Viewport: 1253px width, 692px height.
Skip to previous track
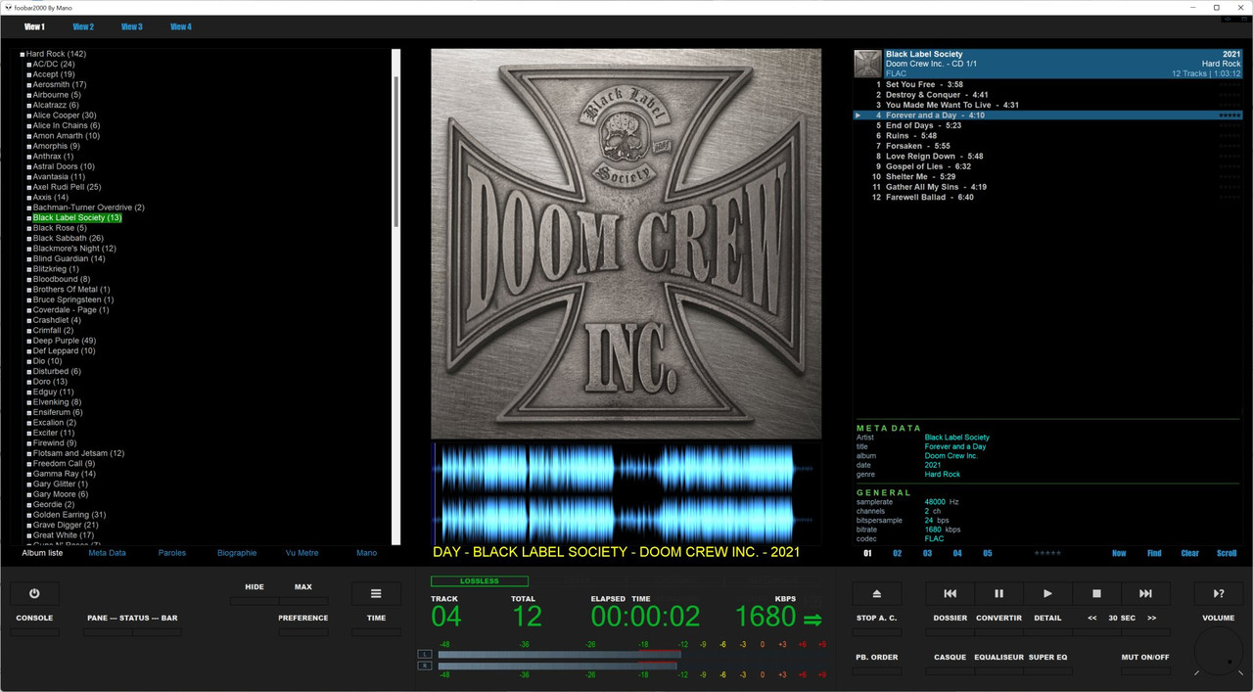tap(950, 593)
